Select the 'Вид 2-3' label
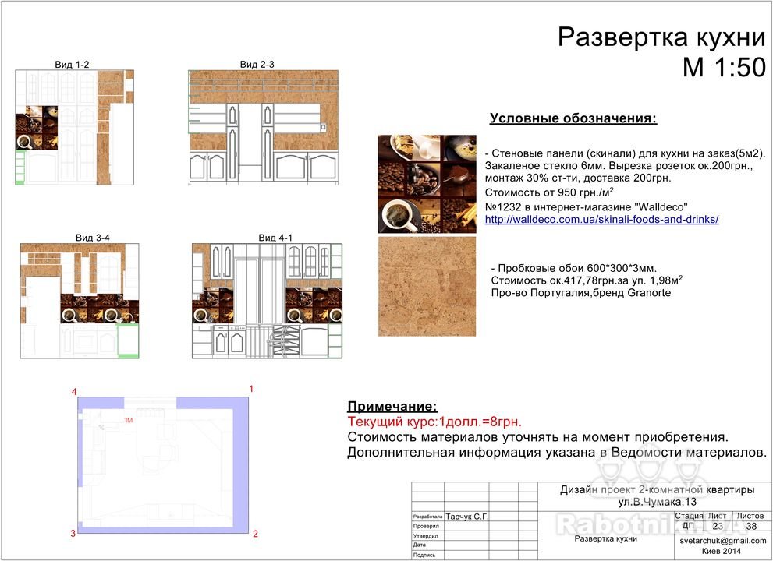Viewport: 773px width, 561px height. click(257, 64)
